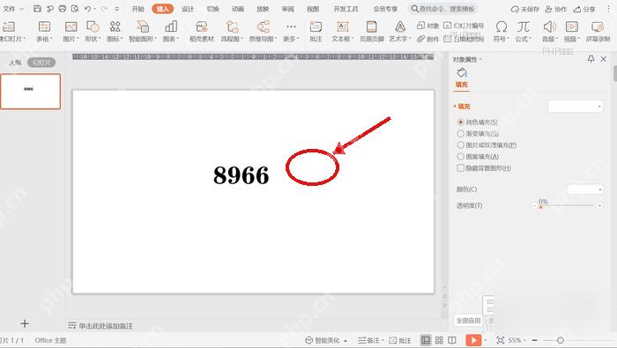The image size is (617, 348).
Task: Toggle 备注 notes in status bar
Action: tap(370, 340)
